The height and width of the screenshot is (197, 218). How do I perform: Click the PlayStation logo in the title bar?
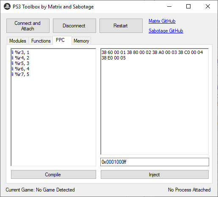click(7, 7)
